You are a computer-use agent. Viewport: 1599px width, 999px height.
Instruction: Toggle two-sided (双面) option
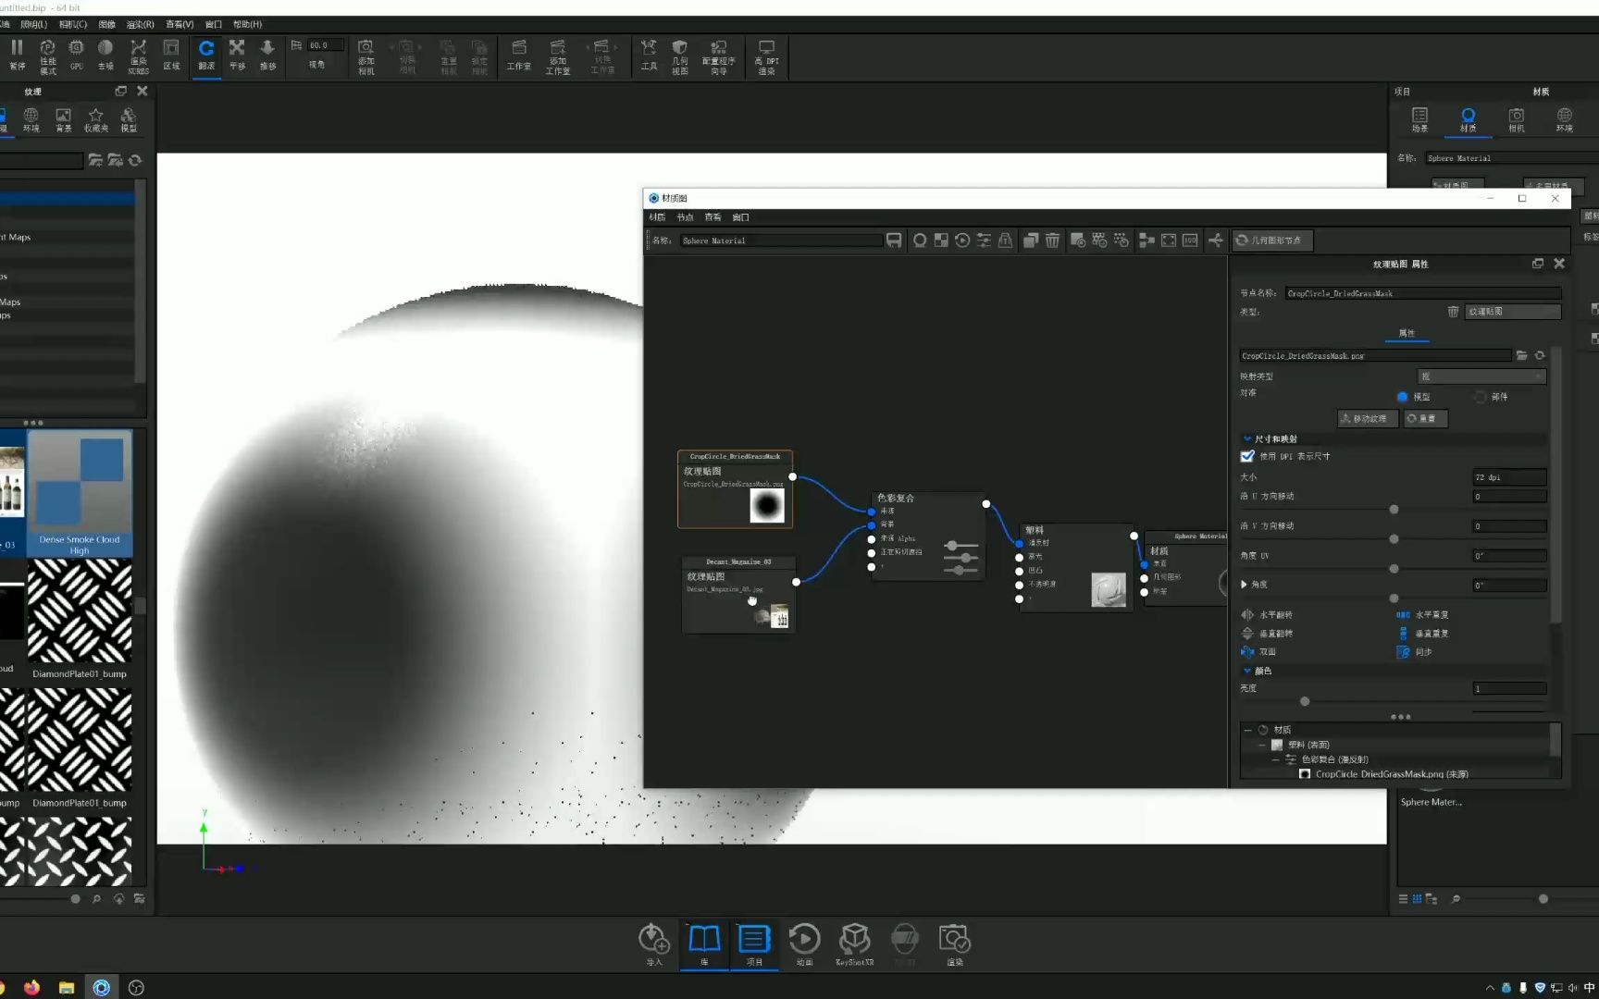[1258, 652]
